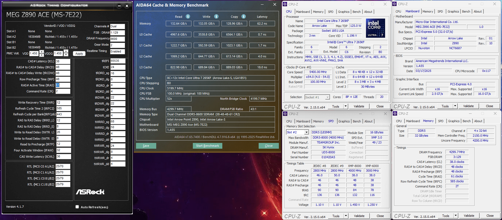Click the CAS# Latency (tCL) field
The height and width of the screenshot is (220, 502).
[x=63, y=61]
